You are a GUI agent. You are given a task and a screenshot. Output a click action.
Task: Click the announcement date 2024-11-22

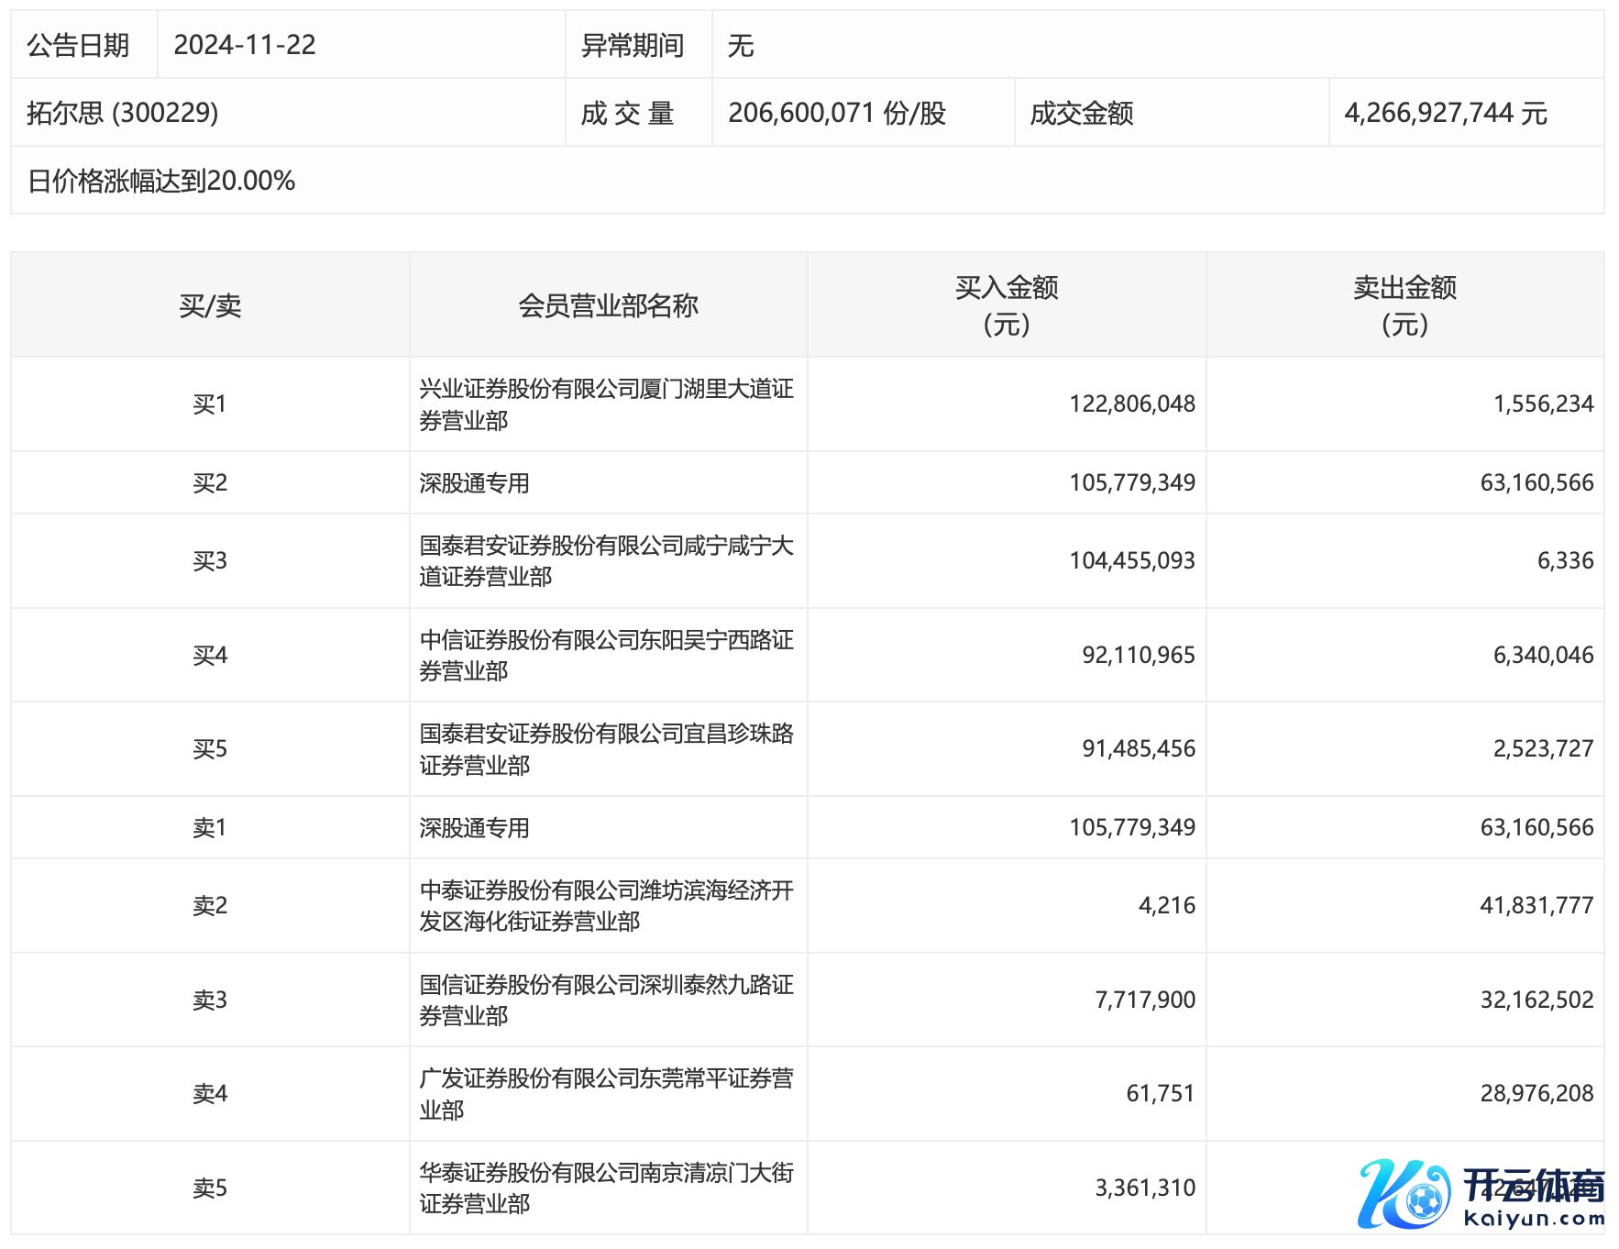[245, 45]
